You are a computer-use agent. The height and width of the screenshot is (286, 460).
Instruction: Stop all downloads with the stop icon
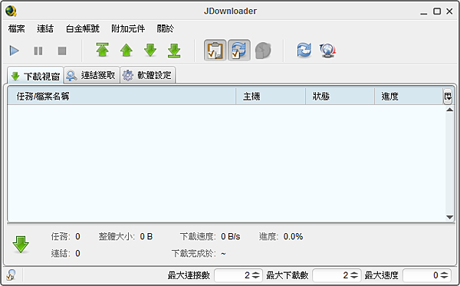point(62,51)
